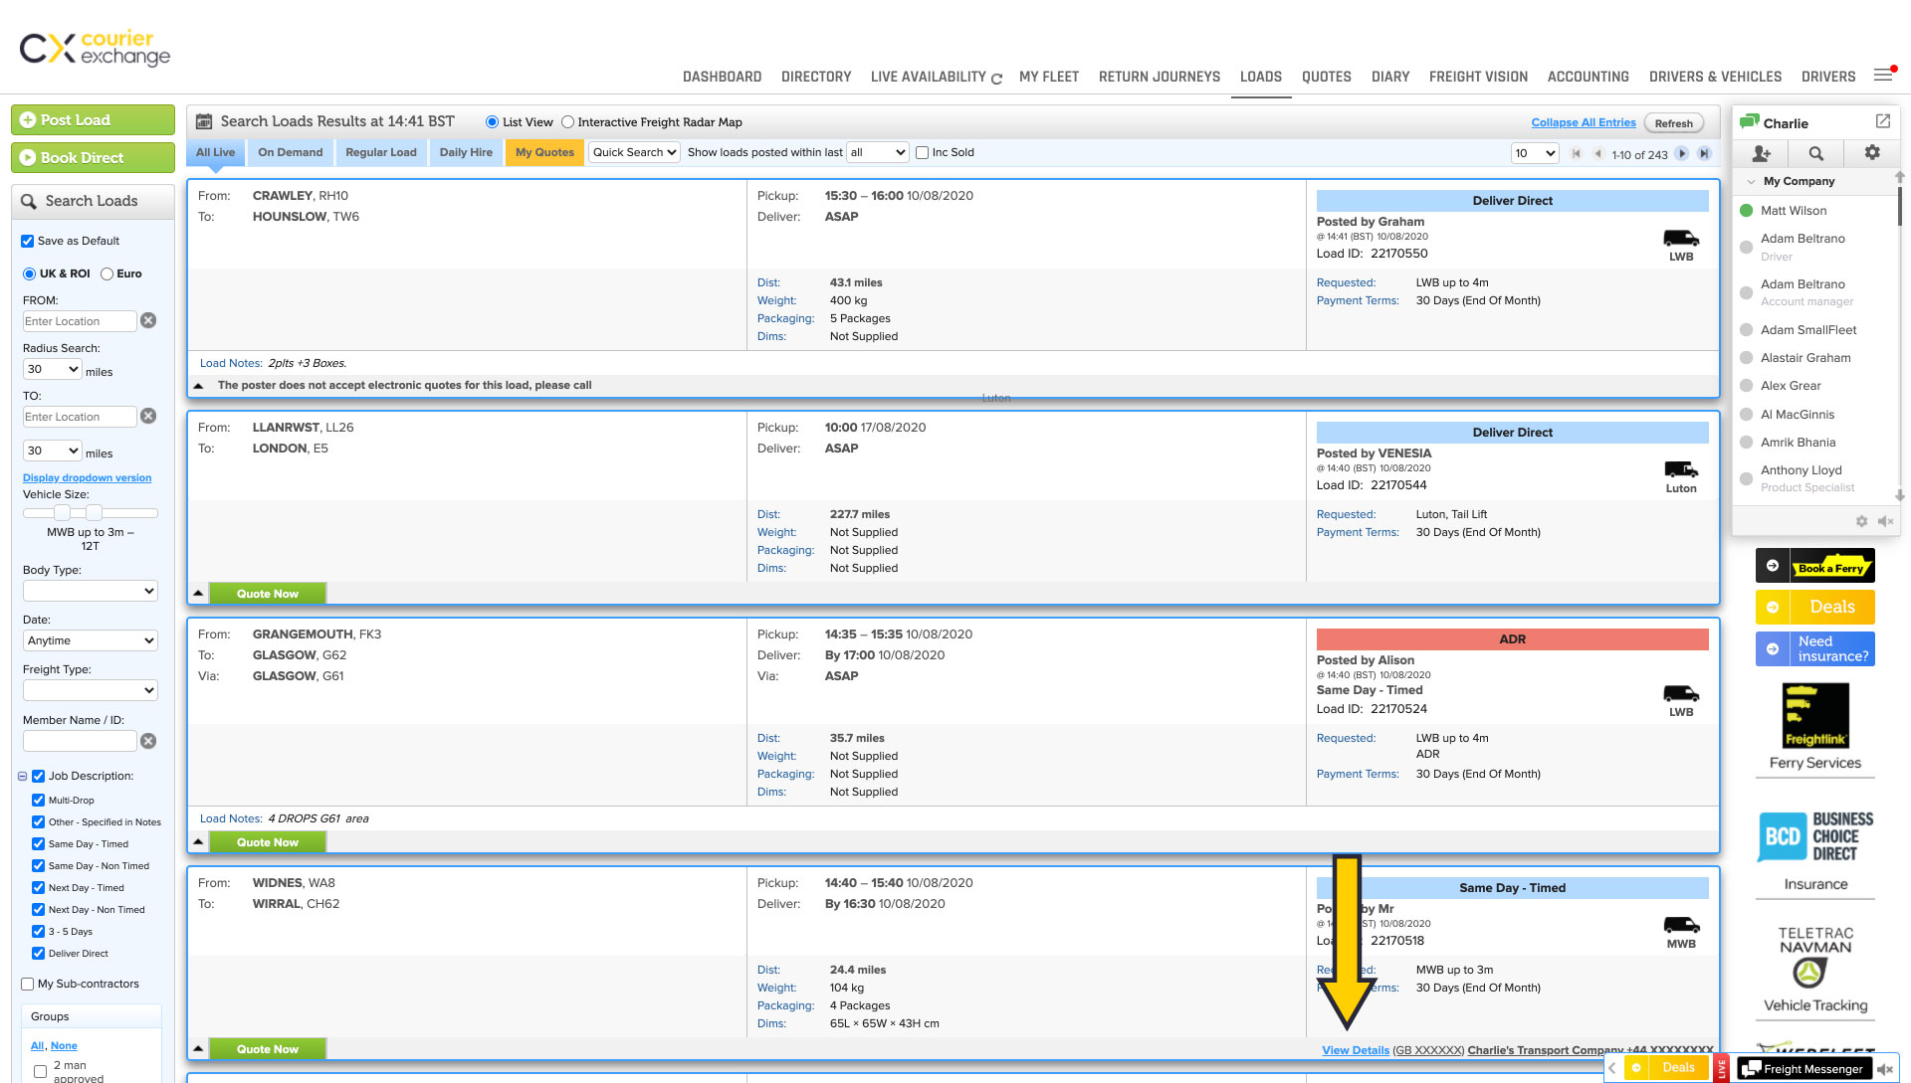The width and height of the screenshot is (1911, 1083).
Task: Open Freightlink Ferry Services advert
Action: tap(1815, 727)
